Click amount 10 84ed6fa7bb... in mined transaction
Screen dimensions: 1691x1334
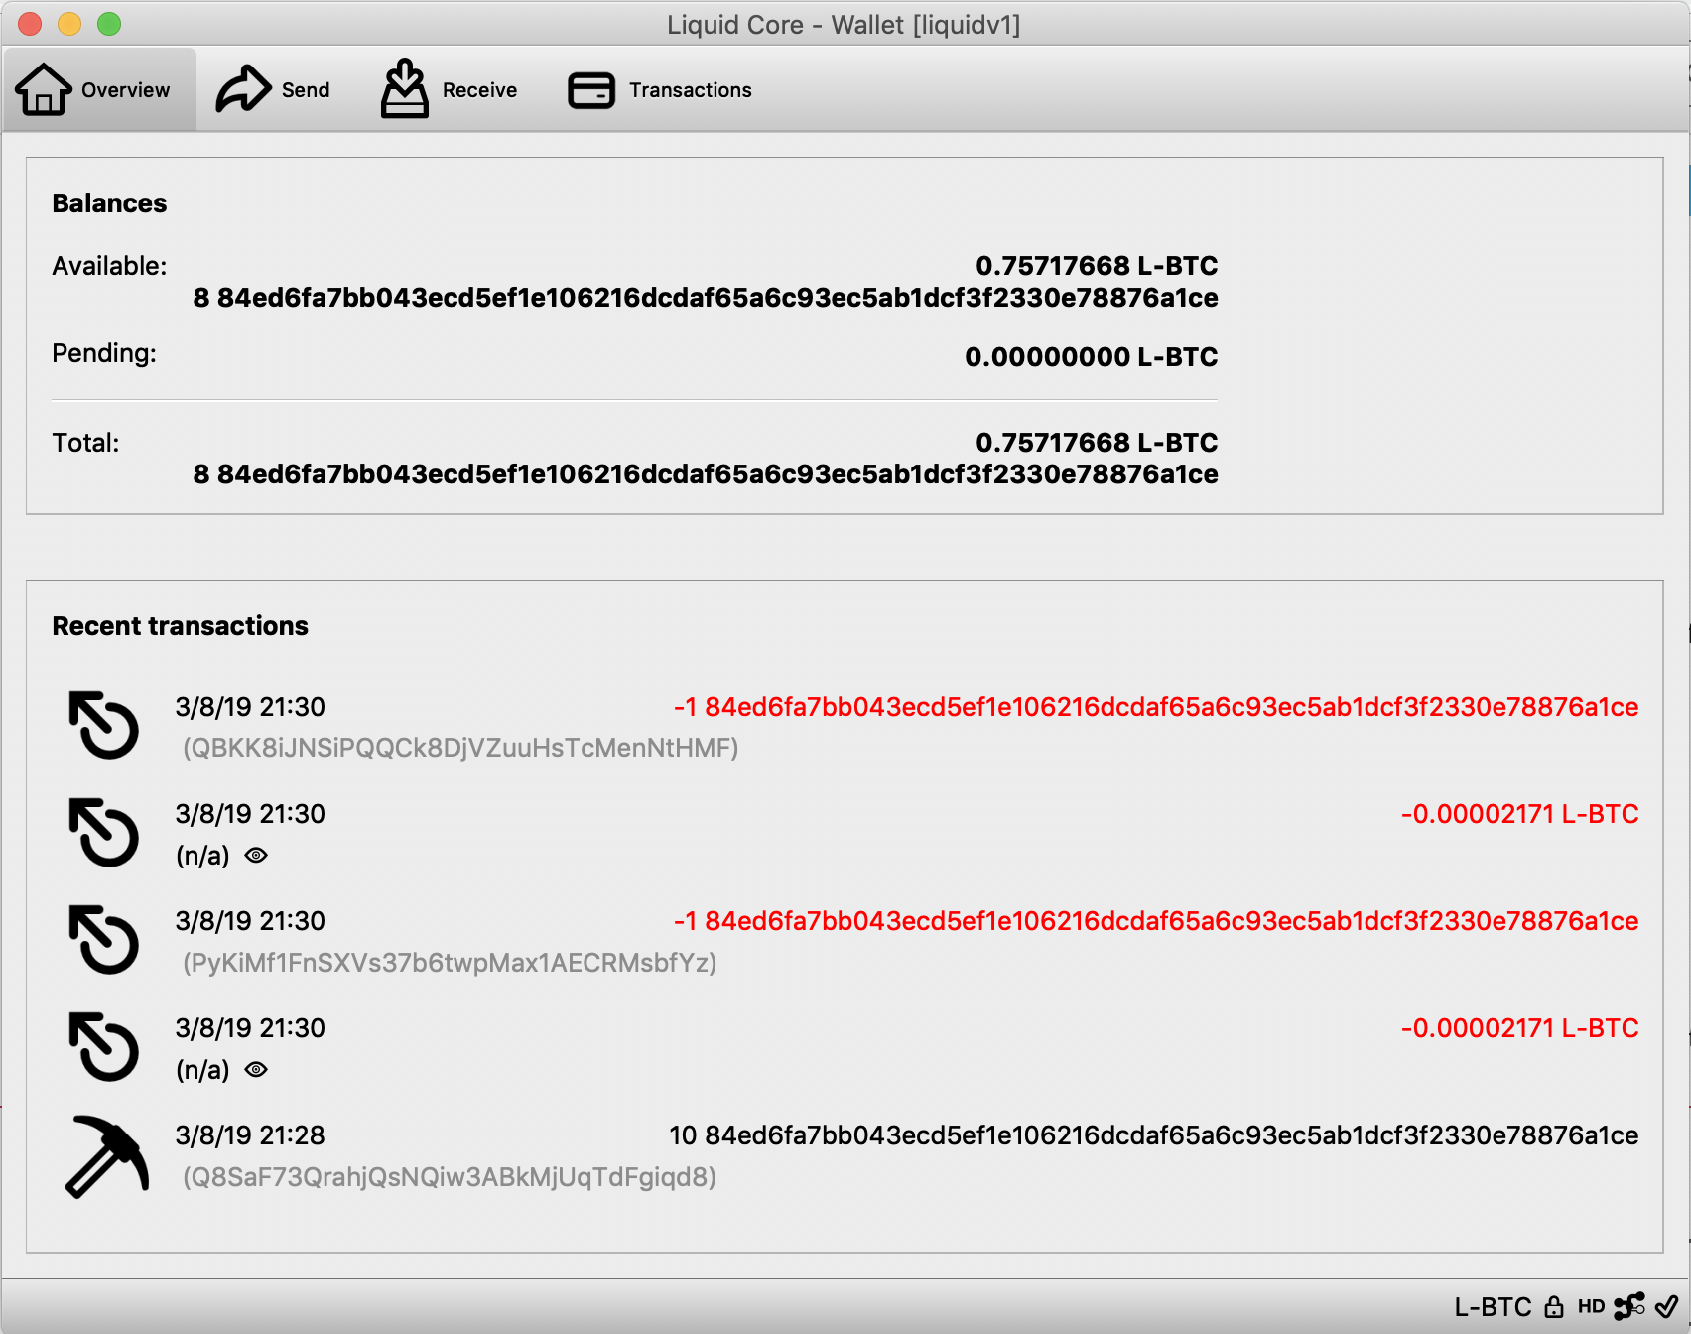click(1154, 1135)
